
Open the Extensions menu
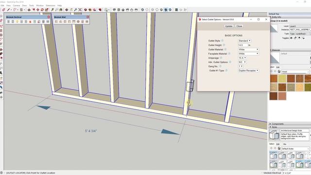[x=51, y=5]
